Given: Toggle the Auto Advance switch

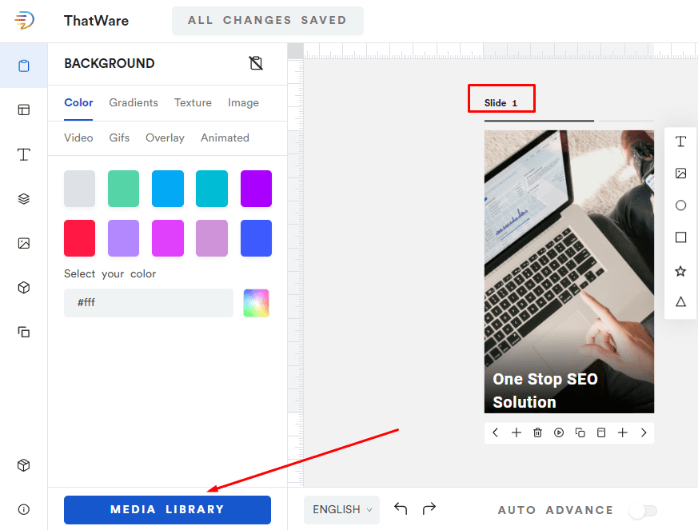Looking at the screenshot, I should pos(644,511).
